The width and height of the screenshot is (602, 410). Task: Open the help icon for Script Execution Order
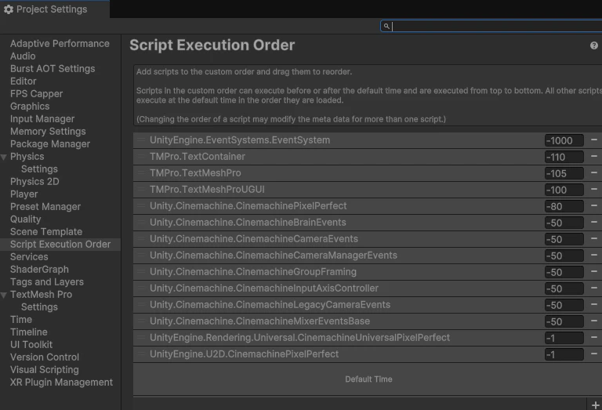[x=594, y=45]
